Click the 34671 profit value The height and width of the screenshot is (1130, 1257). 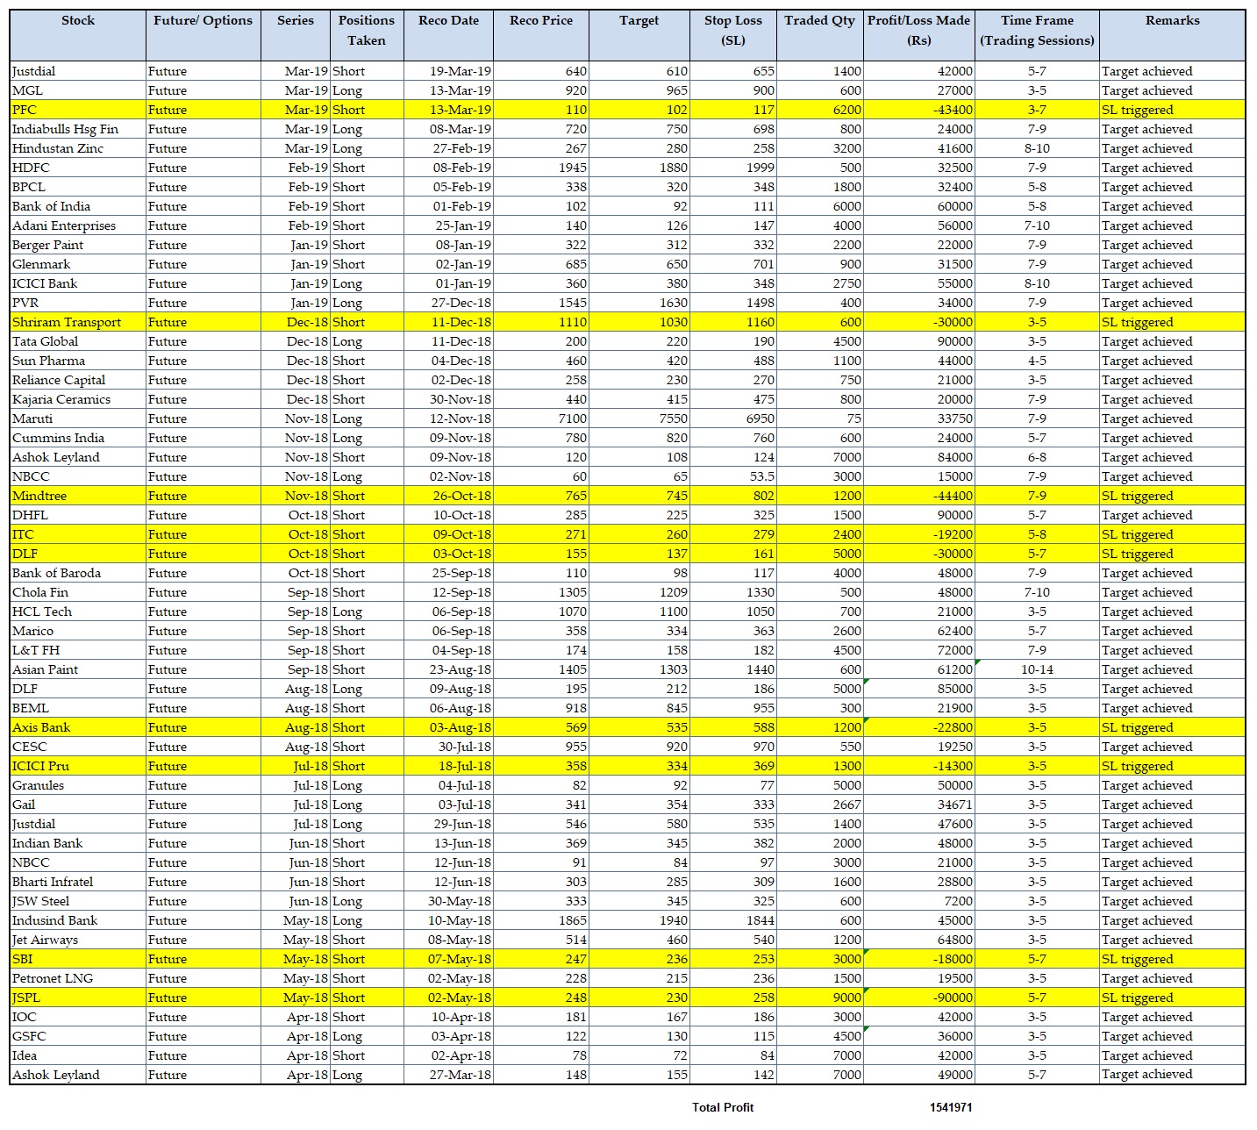coord(919,805)
